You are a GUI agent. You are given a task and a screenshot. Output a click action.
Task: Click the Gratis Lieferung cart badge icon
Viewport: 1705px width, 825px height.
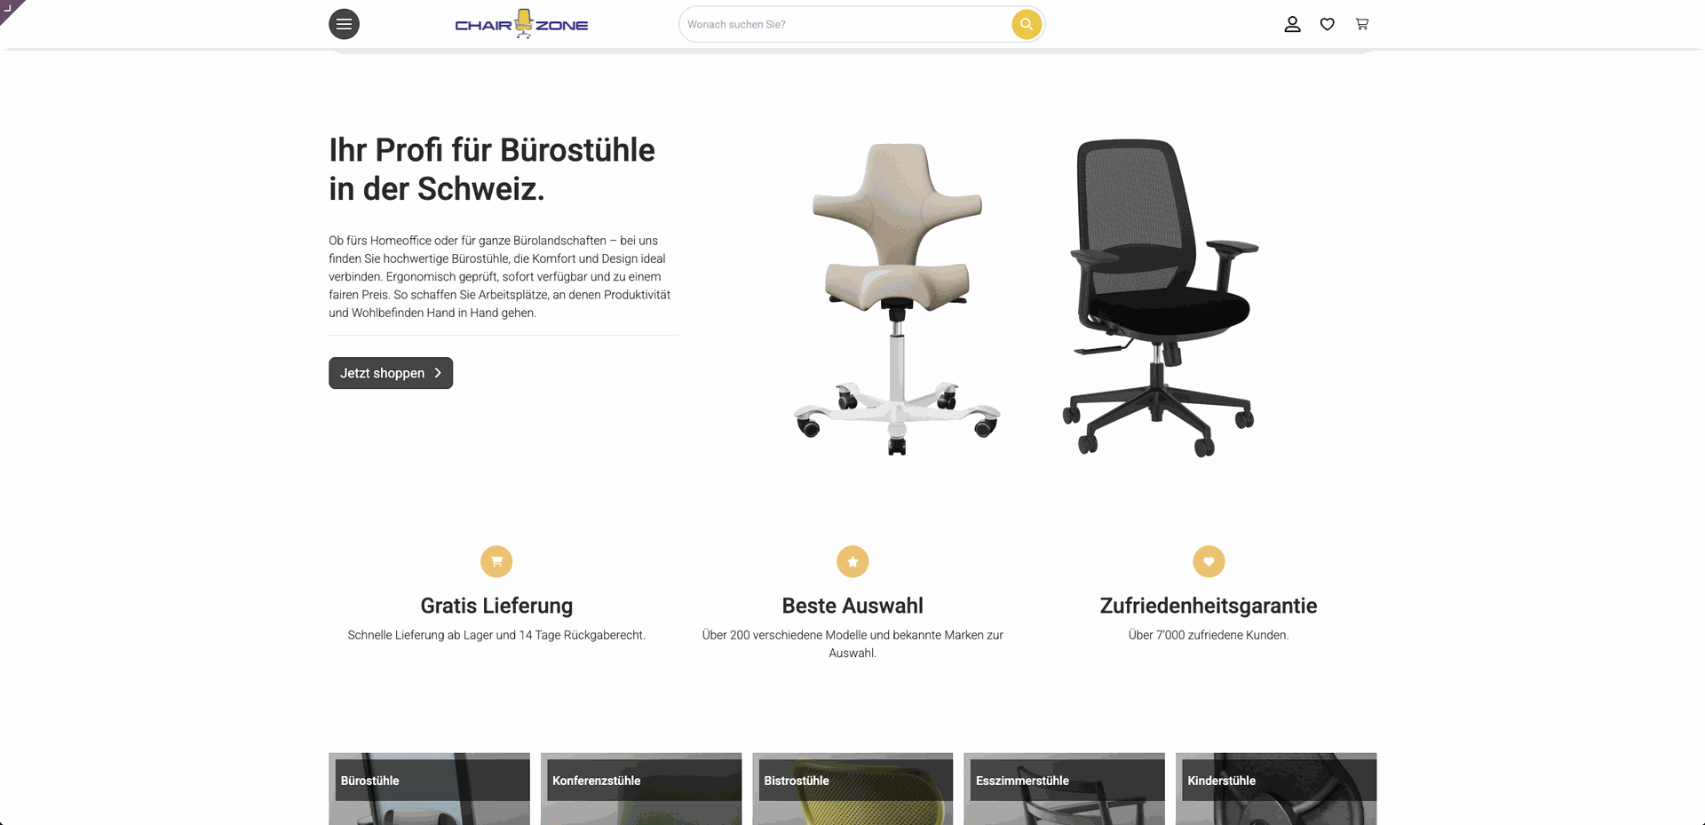point(496,561)
